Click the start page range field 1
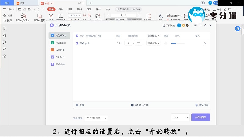This screenshot has height=137, width=244. point(128,43)
